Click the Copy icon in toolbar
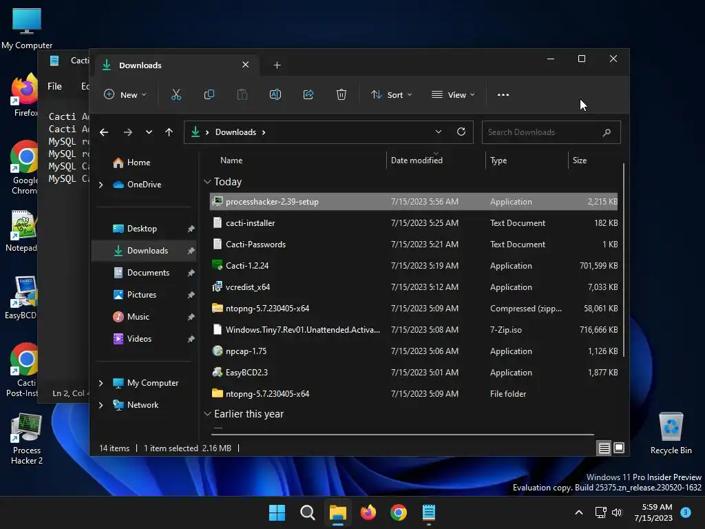The image size is (705, 529). (x=209, y=94)
